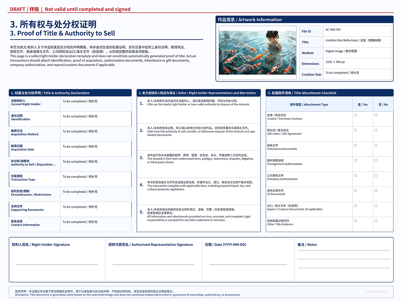
Task: Check No for Company Authorization
Action: (x=376, y=175)
